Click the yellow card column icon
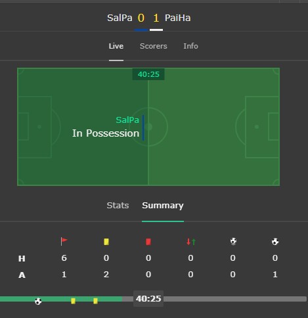308x318 pixels. coord(106,242)
